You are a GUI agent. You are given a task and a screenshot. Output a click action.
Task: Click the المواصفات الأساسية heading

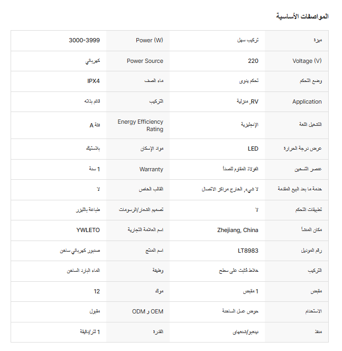[302, 16]
